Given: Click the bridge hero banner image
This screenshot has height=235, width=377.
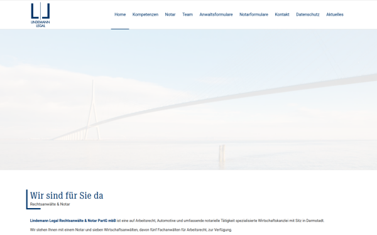Looking at the screenshot, I should pyautogui.click(x=188, y=100).
